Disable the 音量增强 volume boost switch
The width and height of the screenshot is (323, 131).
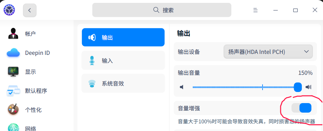[301, 108]
